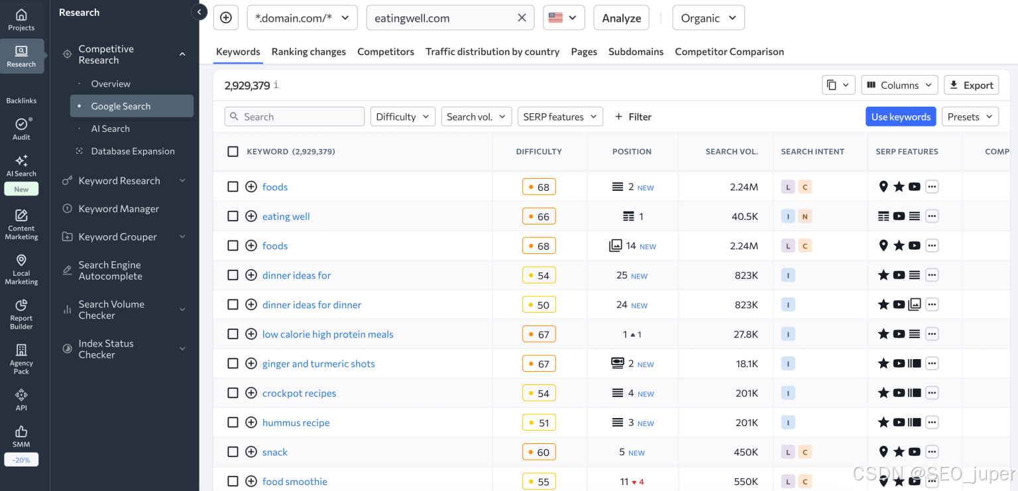Switch to the Pages tab
This screenshot has width=1018, height=491.
(584, 52)
